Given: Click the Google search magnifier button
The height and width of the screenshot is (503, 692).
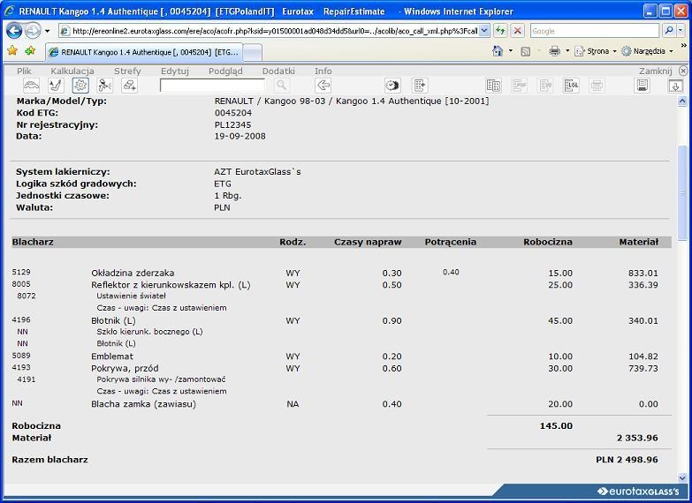Looking at the screenshot, I should (x=669, y=31).
